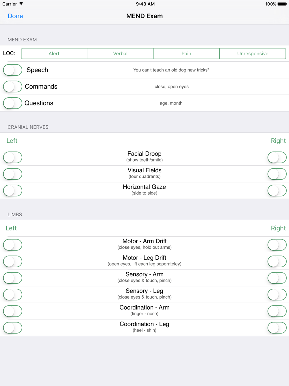The image size is (289, 386).
Task: Select Verbal in LOC segment
Action: click(x=120, y=54)
